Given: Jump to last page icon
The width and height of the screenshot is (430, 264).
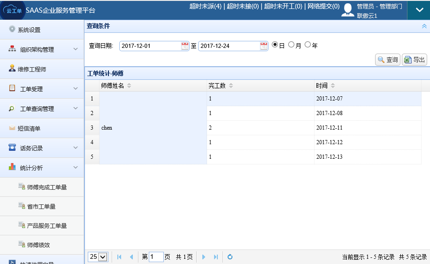Looking at the screenshot, I should pos(216,257).
